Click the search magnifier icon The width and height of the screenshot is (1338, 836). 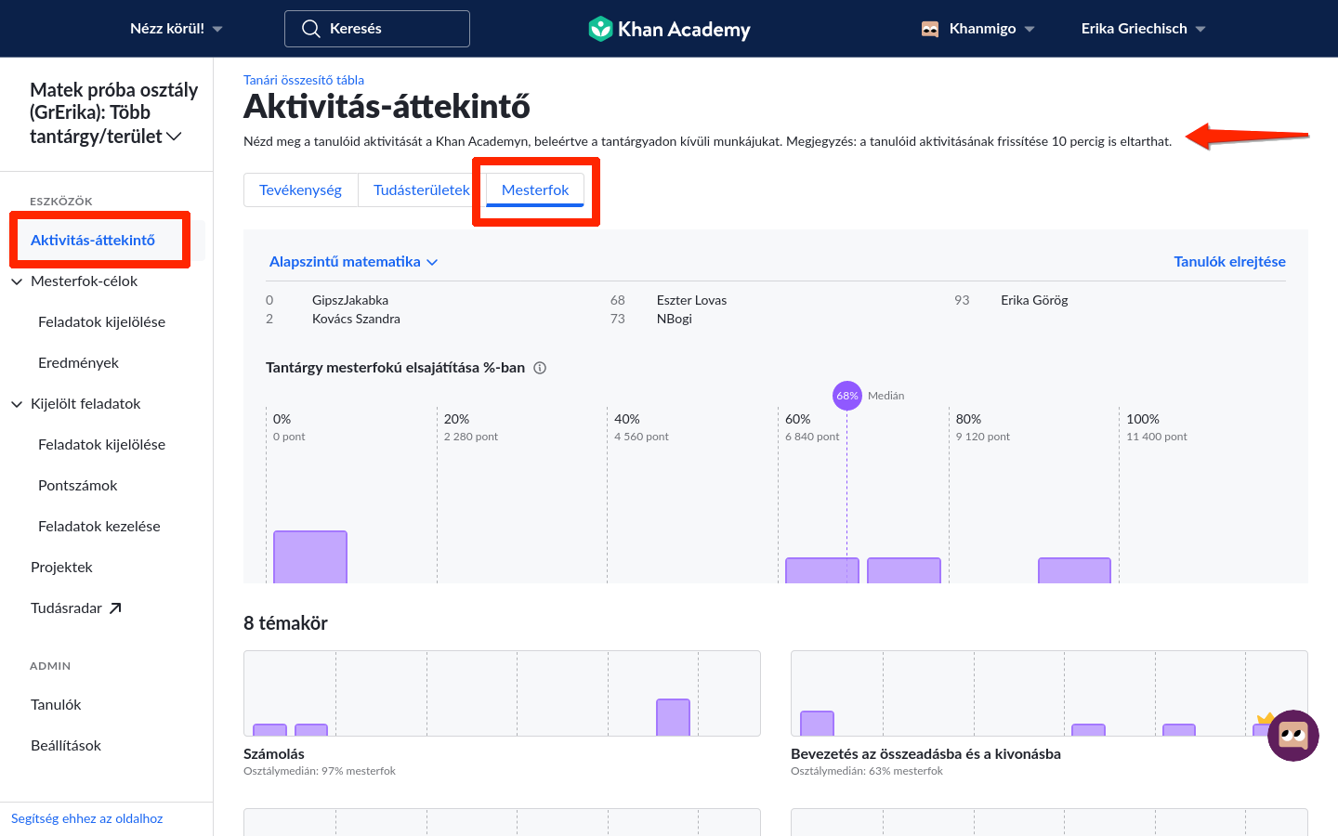(311, 29)
